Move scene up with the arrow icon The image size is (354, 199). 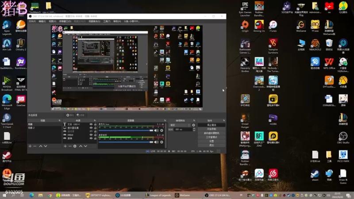point(41,146)
